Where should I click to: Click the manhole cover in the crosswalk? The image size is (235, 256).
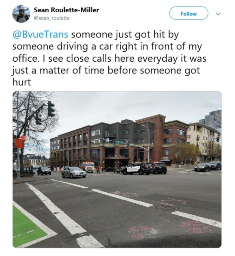click(167, 208)
